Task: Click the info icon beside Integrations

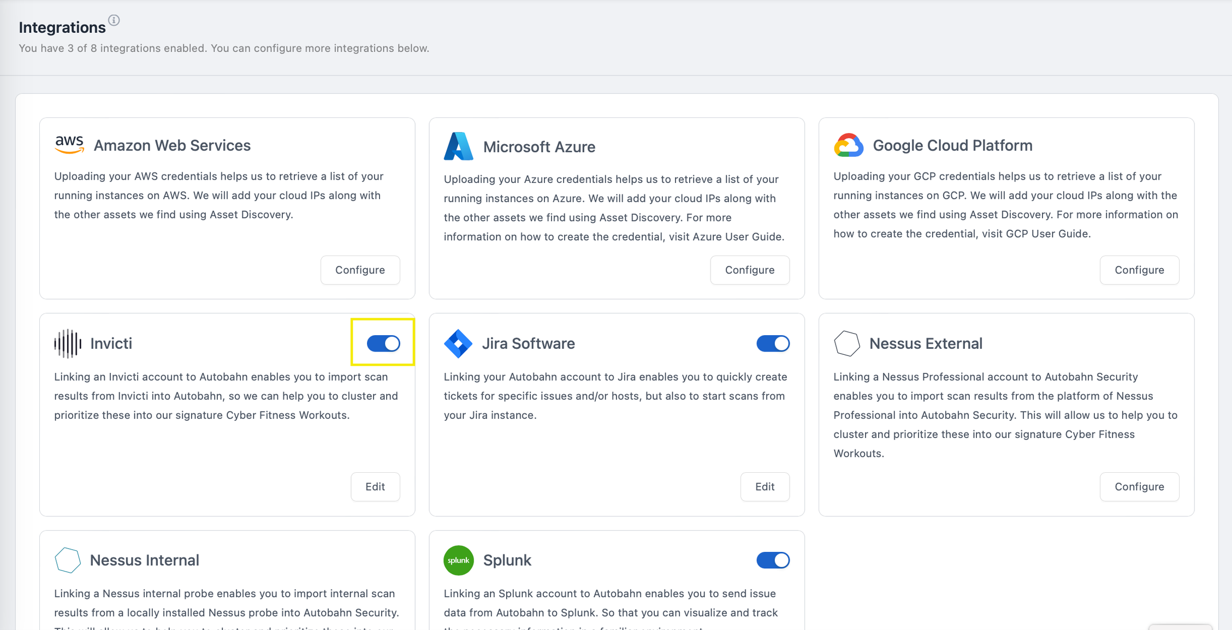Action: [x=114, y=20]
